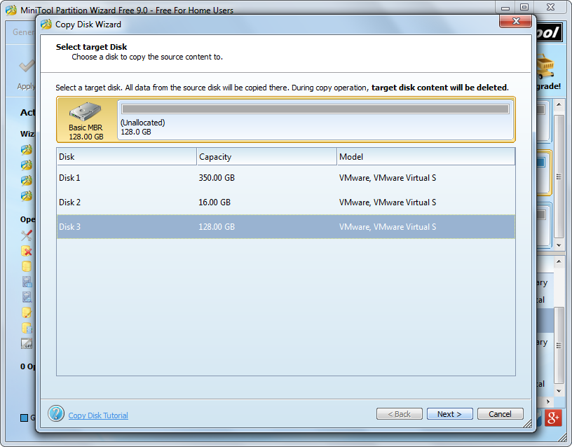Click the grayed-out Back button
The width and height of the screenshot is (572, 447).
coord(399,414)
